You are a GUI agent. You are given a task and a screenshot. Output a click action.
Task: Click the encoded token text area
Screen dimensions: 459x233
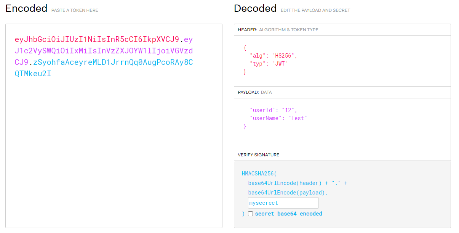[114, 126]
